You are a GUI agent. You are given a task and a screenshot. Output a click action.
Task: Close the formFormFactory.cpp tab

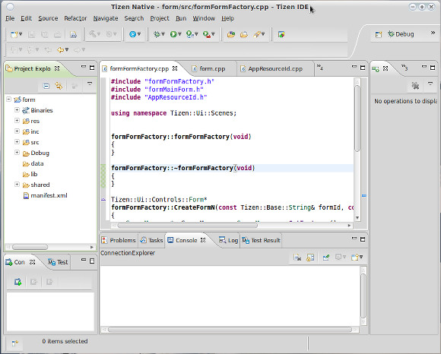point(175,68)
